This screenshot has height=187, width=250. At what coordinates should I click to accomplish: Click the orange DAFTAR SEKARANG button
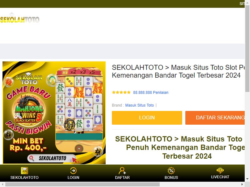215,118
